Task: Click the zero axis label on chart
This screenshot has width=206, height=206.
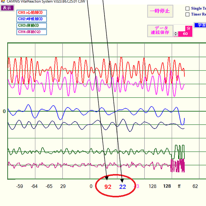Action: click(x=4, y=111)
